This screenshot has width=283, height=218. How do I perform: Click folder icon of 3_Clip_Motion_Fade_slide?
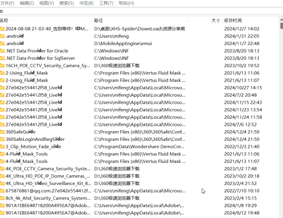pos(2,147)
